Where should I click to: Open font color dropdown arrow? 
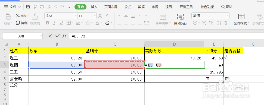(x=101, y=23)
